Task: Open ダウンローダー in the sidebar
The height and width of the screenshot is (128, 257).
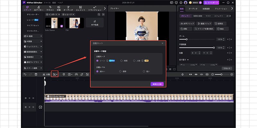Action: (33, 14)
